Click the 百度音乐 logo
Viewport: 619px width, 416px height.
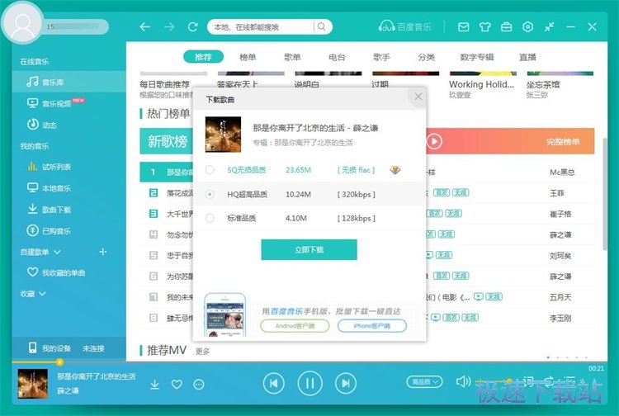pyautogui.click(x=404, y=26)
